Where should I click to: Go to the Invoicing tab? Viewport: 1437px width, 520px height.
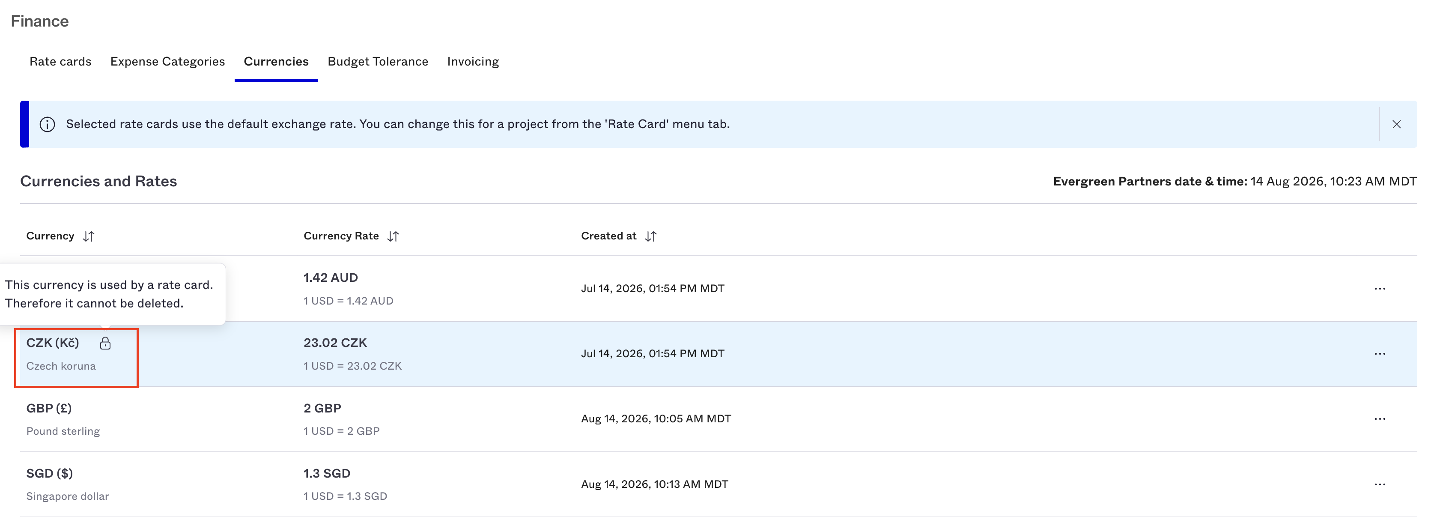[x=473, y=61]
